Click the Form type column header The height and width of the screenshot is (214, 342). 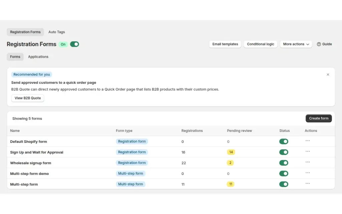click(x=124, y=131)
